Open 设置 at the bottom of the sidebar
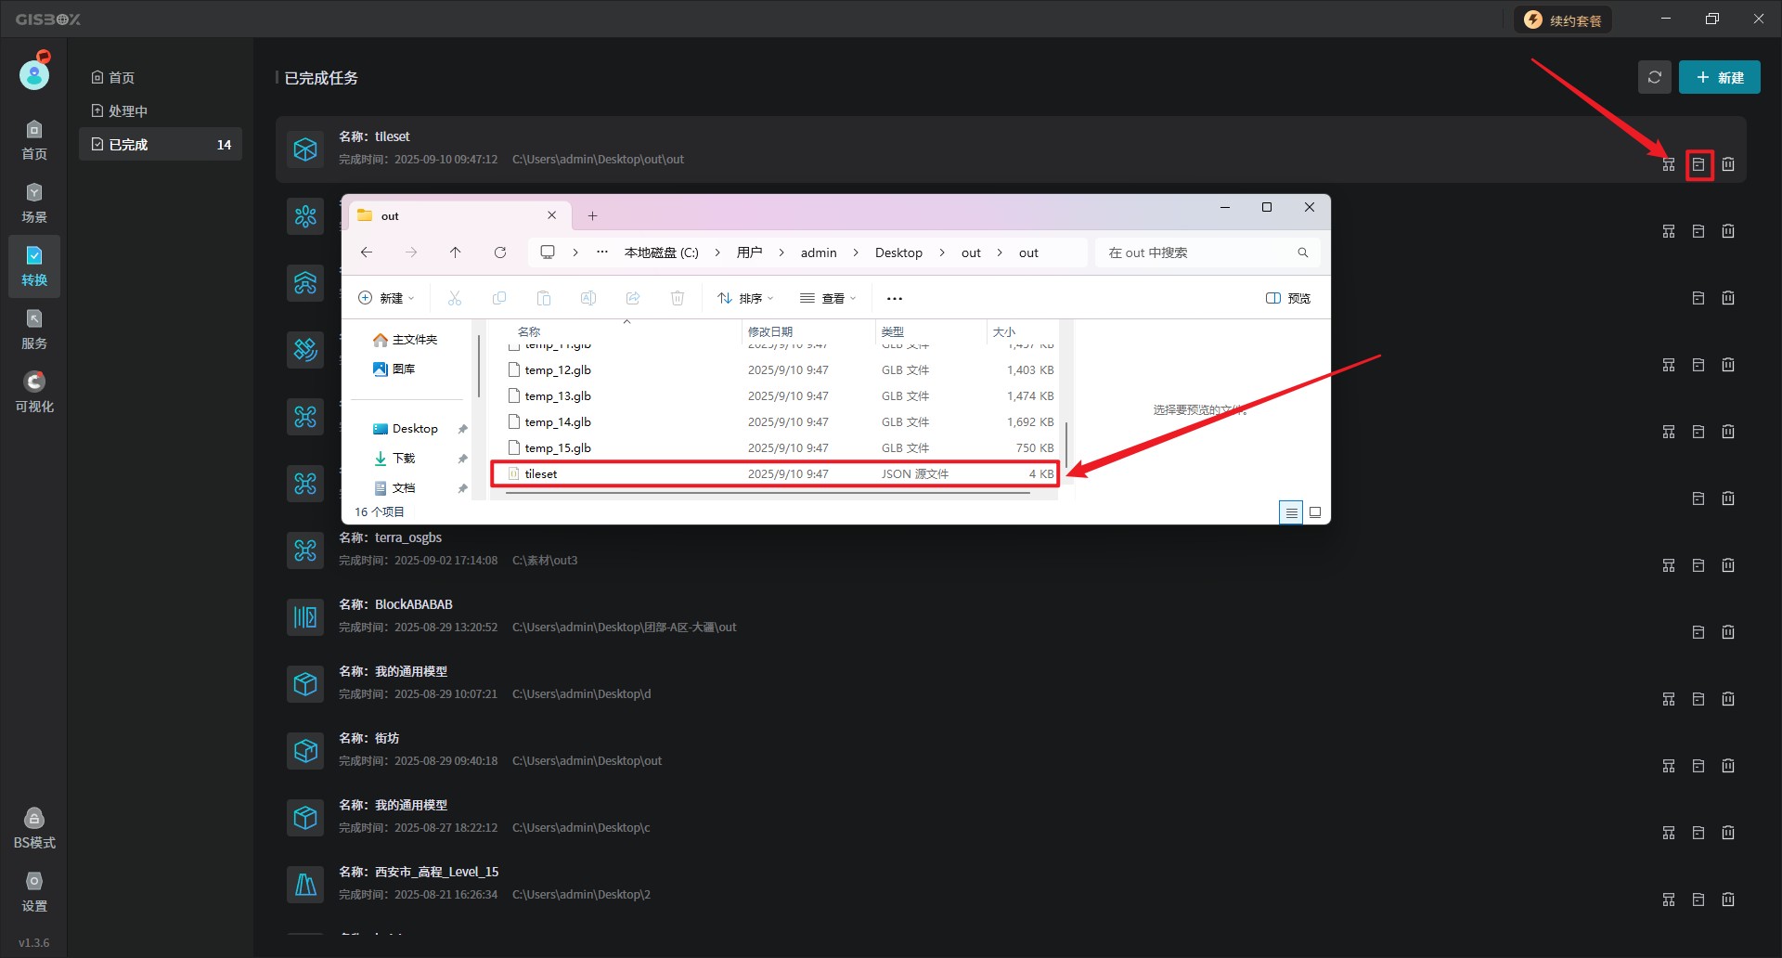 click(x=34, y=892)
